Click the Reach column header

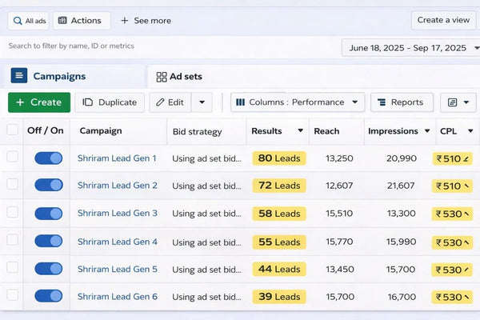[326, 131]
